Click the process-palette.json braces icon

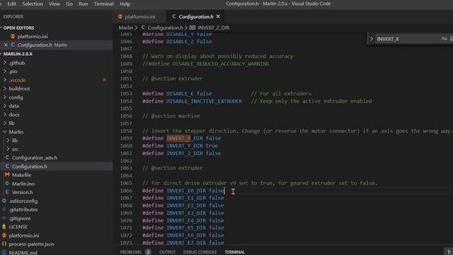pos(4,244)
